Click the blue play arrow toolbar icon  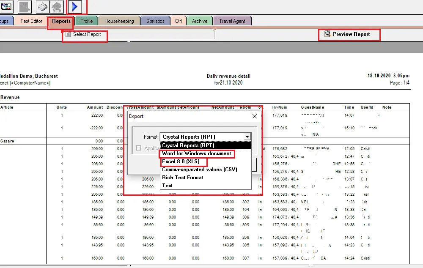tap(75, 6)
